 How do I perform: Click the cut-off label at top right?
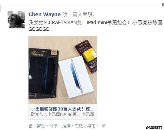coord(163,5)
